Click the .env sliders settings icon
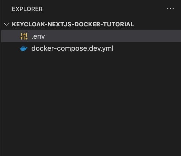This screenshot has height=156, width=181. pyautogui.click(x=24, y=36)
